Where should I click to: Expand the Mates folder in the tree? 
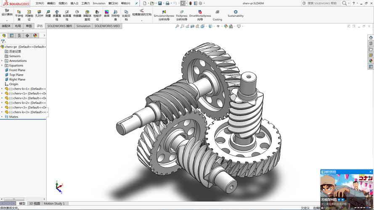(x=2, y=117)
